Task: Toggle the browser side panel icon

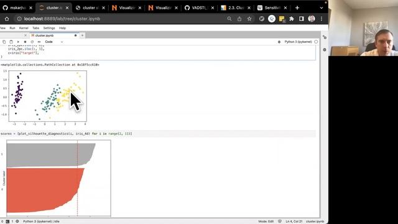Action: [x=301, y=19]
